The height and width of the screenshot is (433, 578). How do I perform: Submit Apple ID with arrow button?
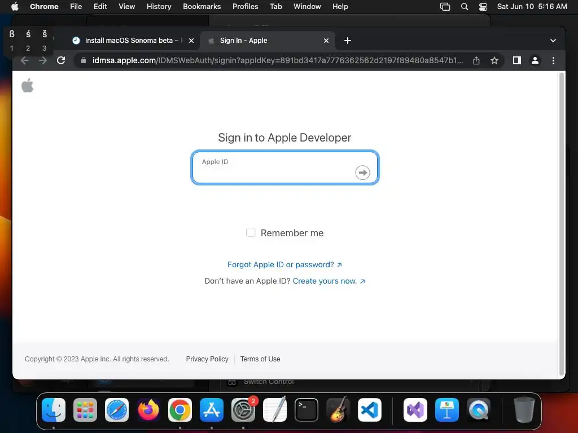[362, 173]
